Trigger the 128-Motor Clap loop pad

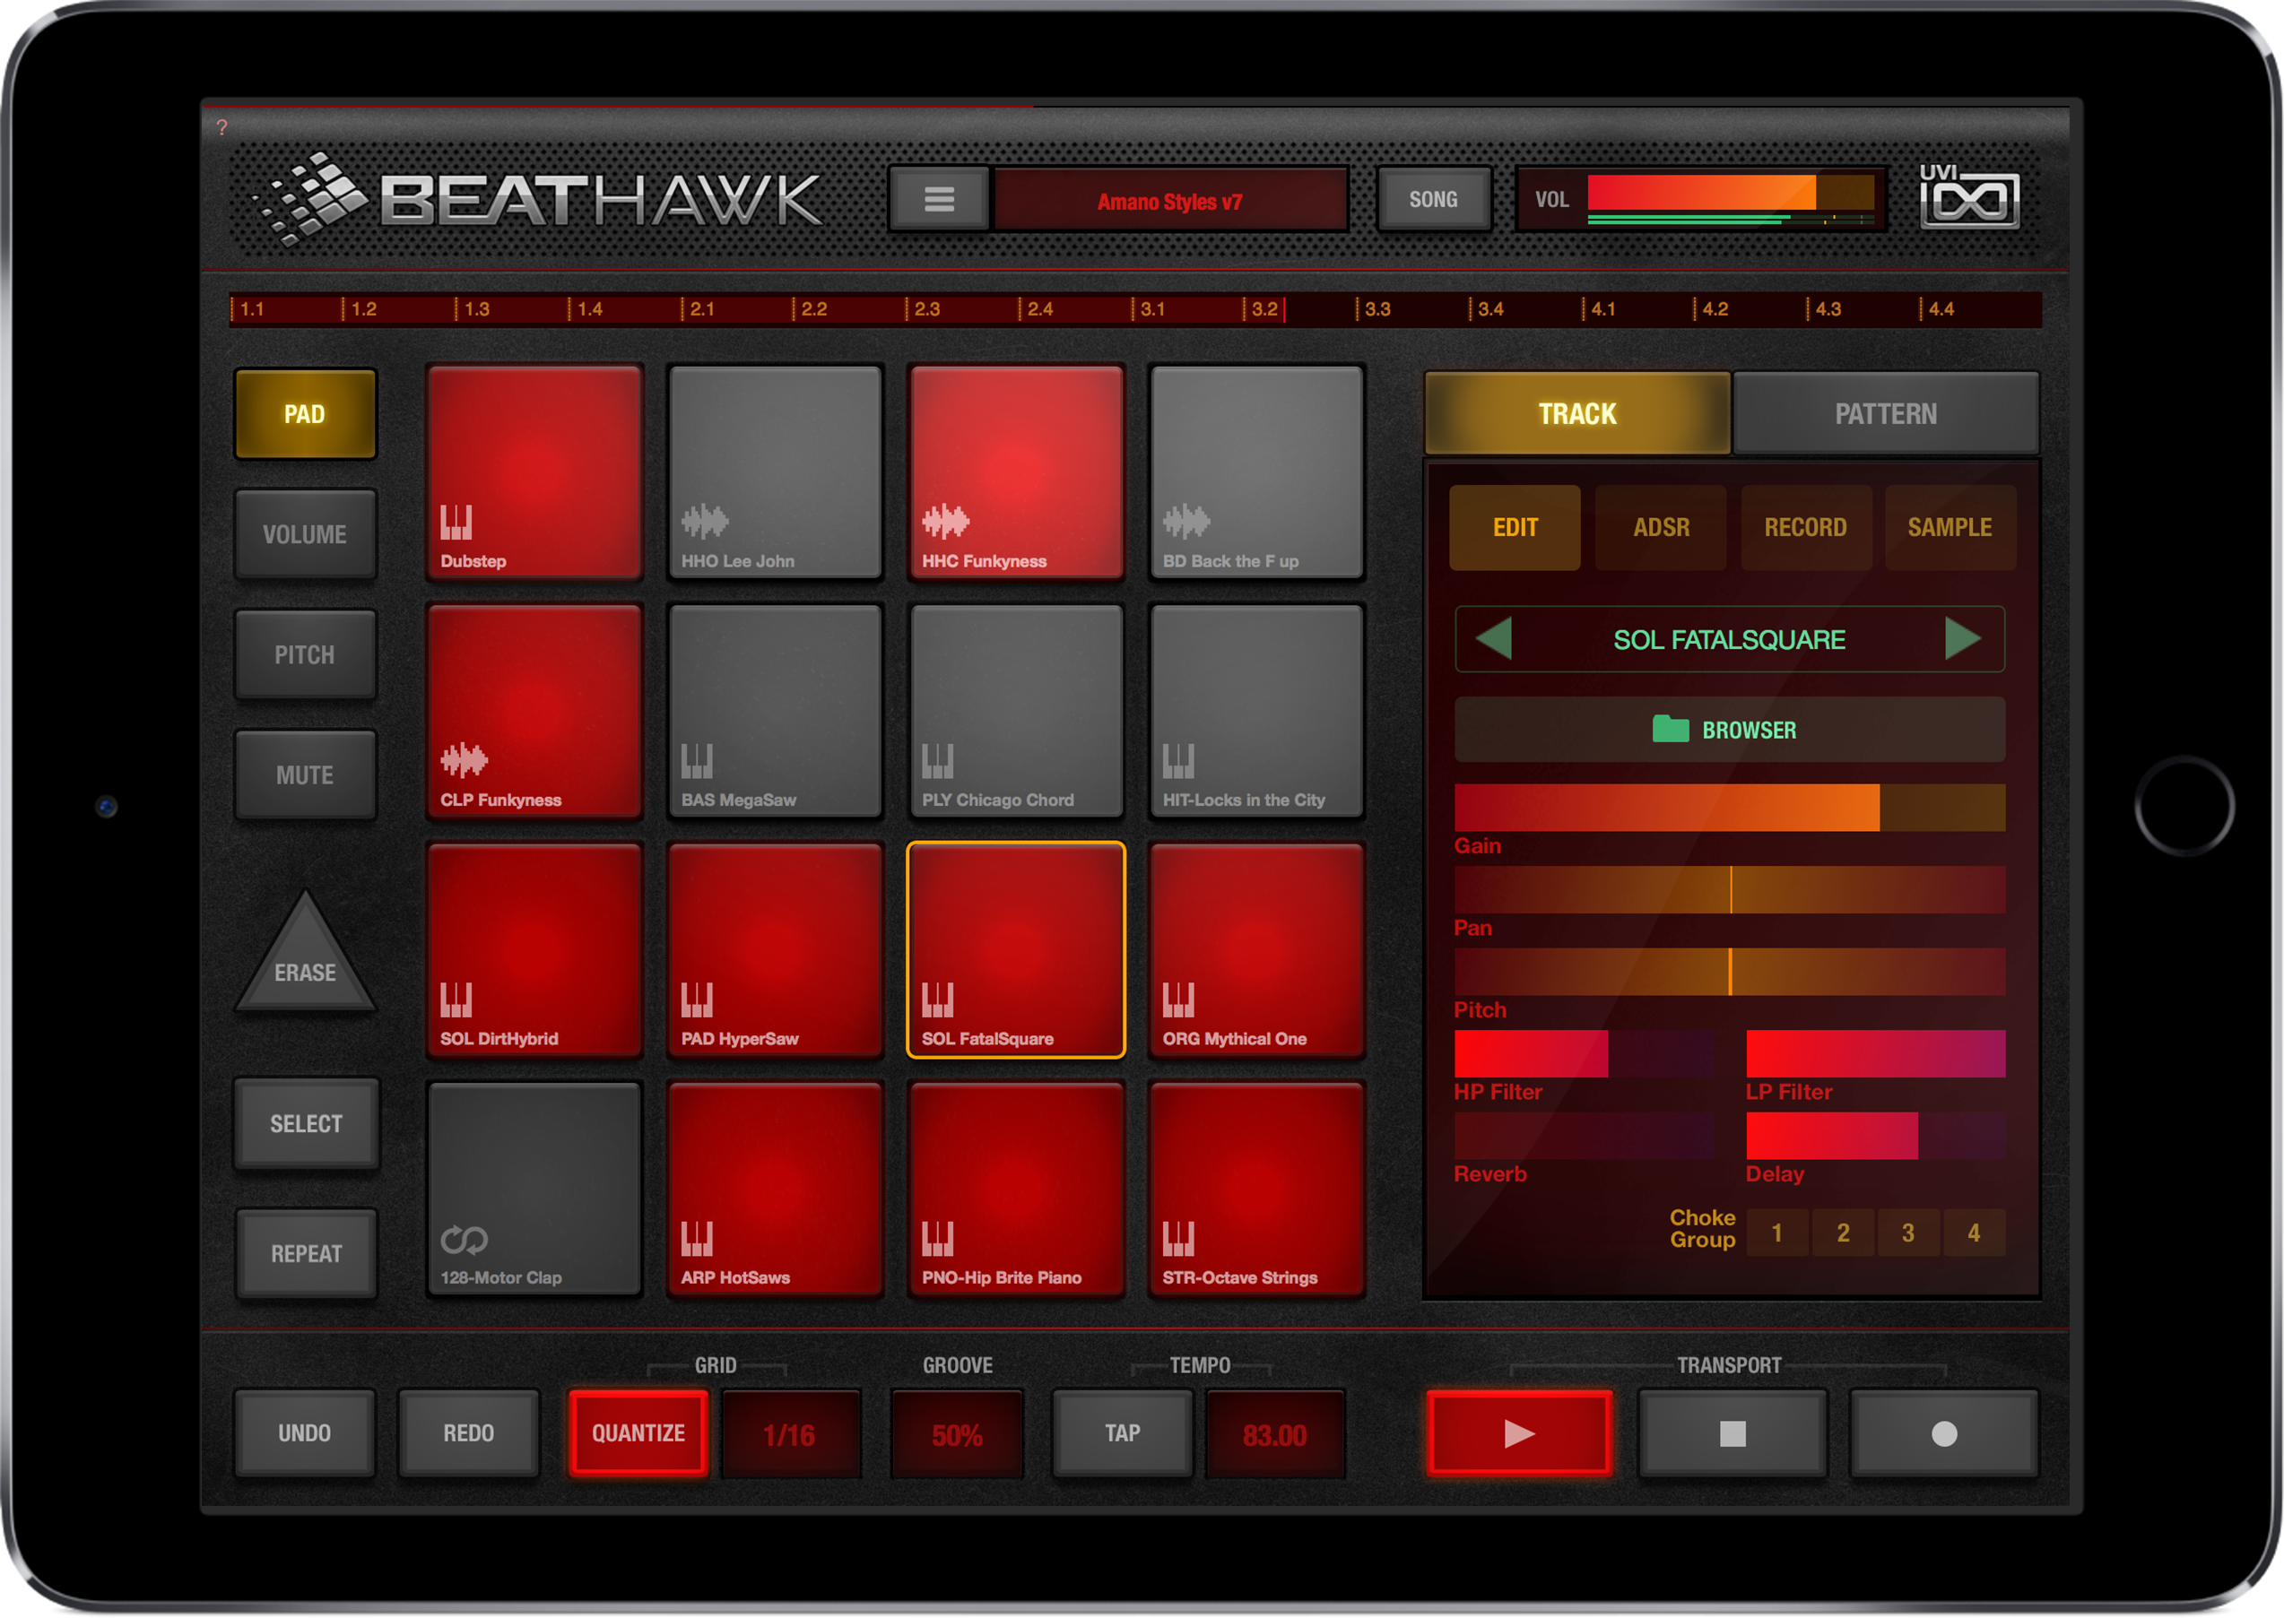[534, 1190]
